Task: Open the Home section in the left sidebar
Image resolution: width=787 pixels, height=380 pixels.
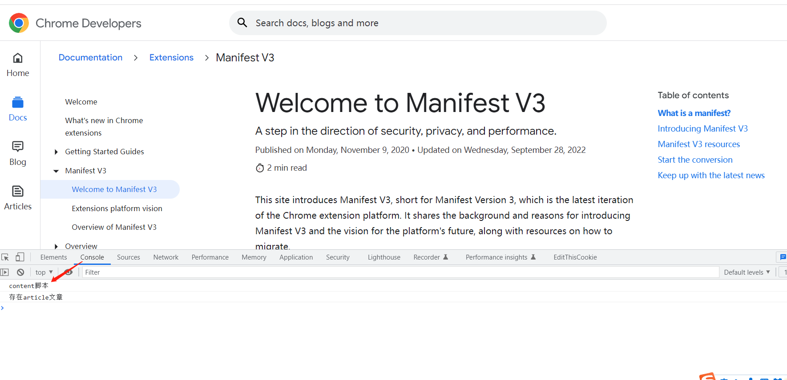Action: tap(17, 65)
